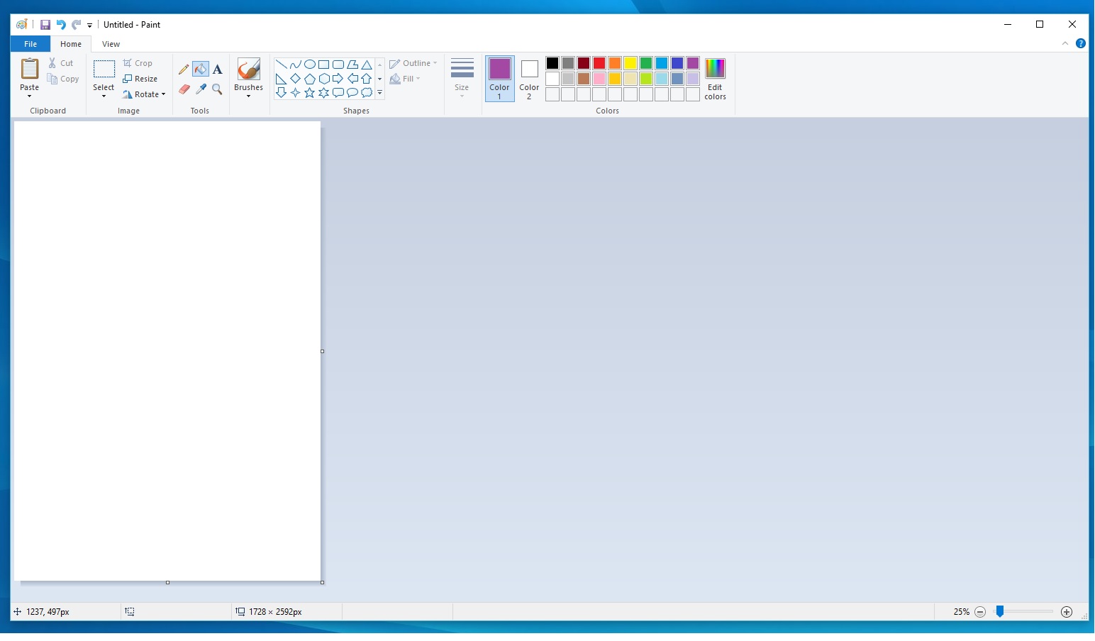The width and height of the screenshot is (1095, 641).
Task: Open the Paint Help question mark
Action: point(1081,43)
